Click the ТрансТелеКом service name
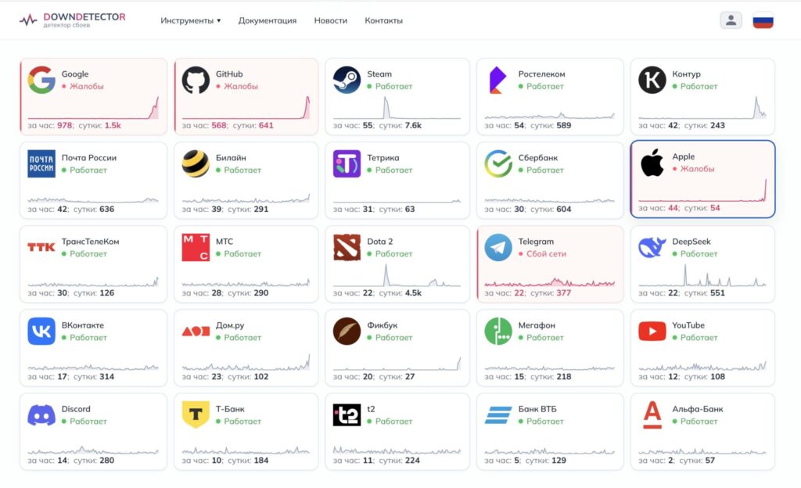The image size is (801, 488). [91, 242]
